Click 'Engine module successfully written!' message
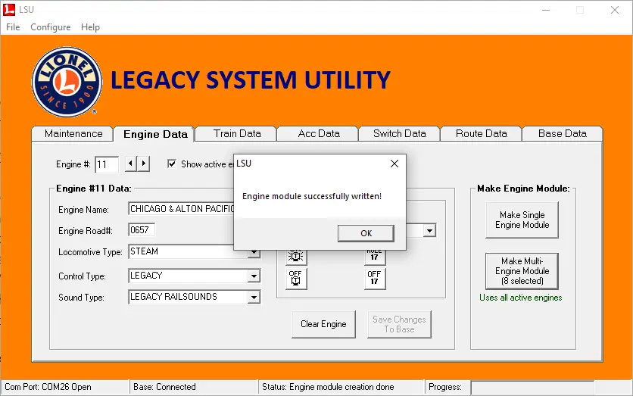 coord(312,196)
